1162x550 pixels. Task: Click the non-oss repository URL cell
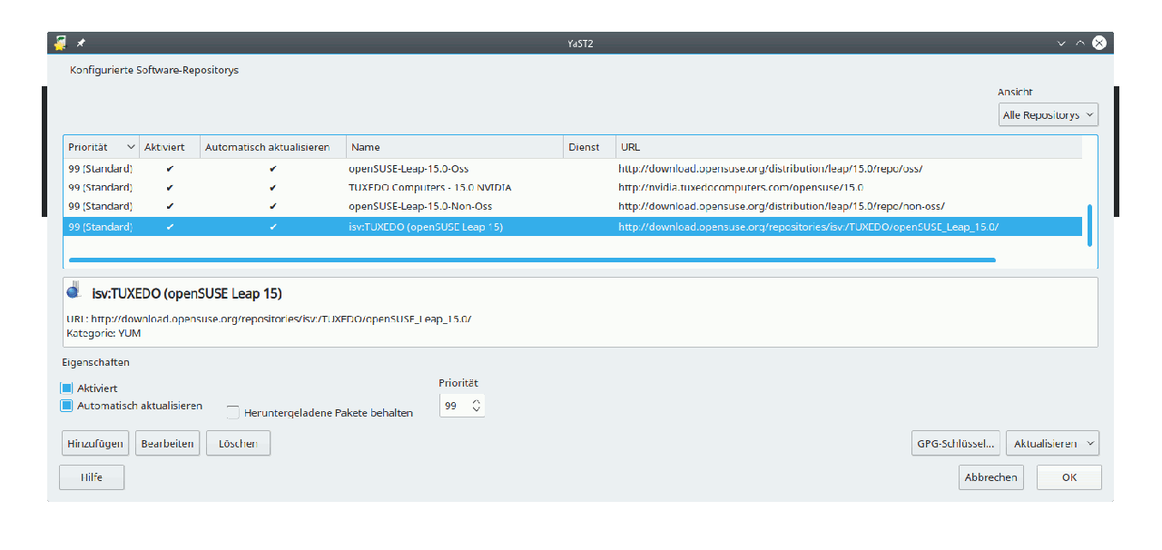pos(782,207)
